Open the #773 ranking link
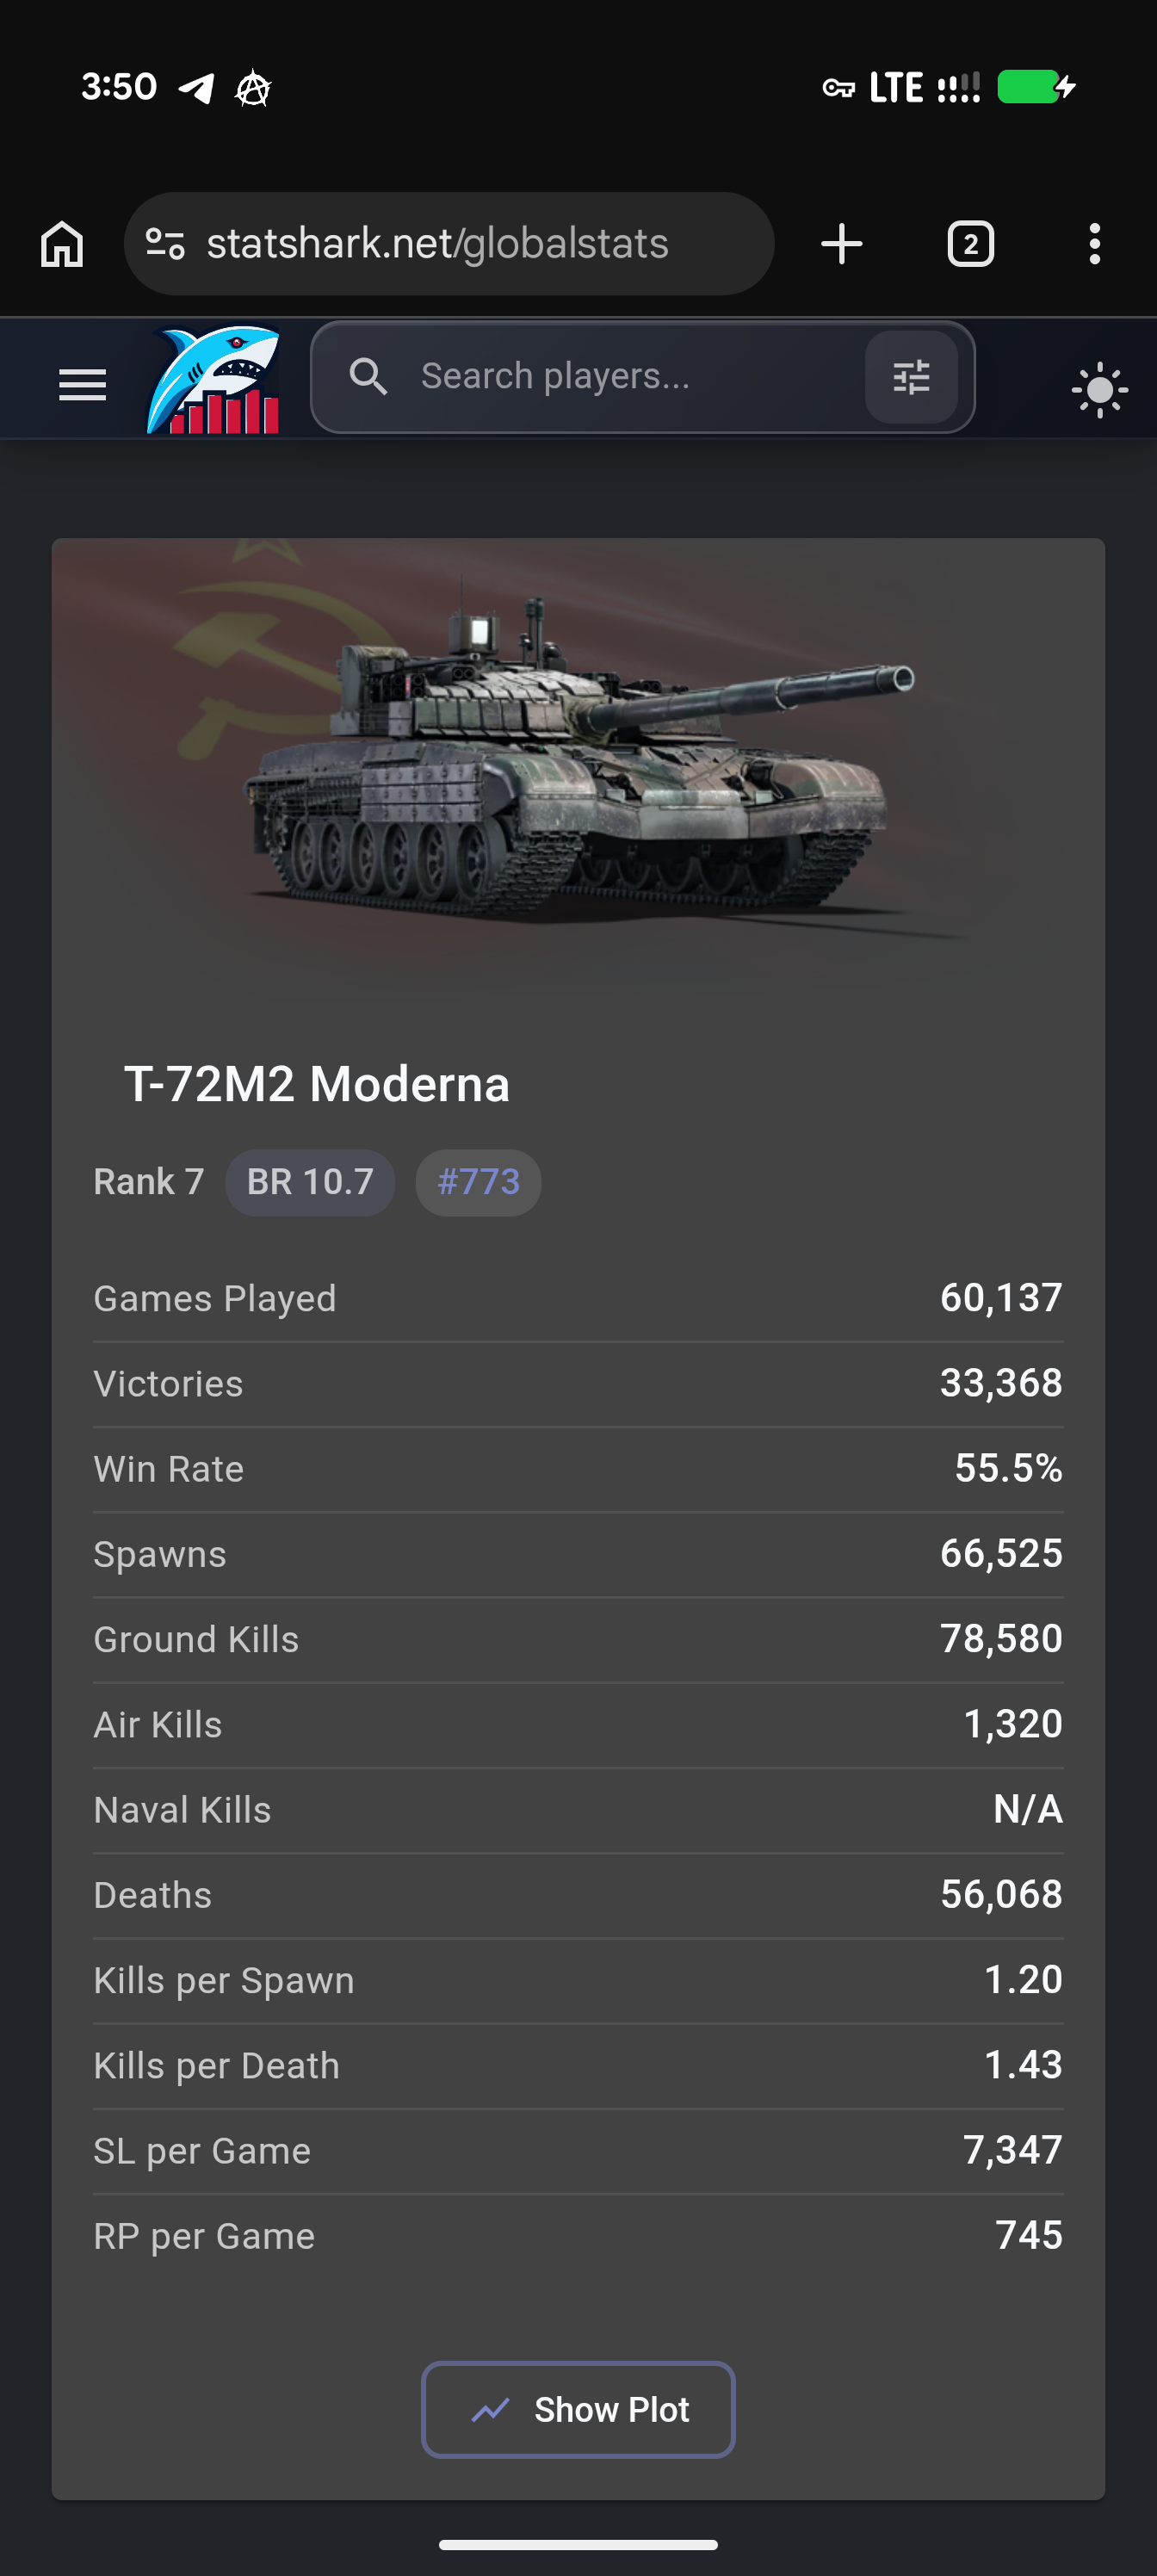The width and height of the screenshot is (1157, 2576). (x=478, y=1182)
